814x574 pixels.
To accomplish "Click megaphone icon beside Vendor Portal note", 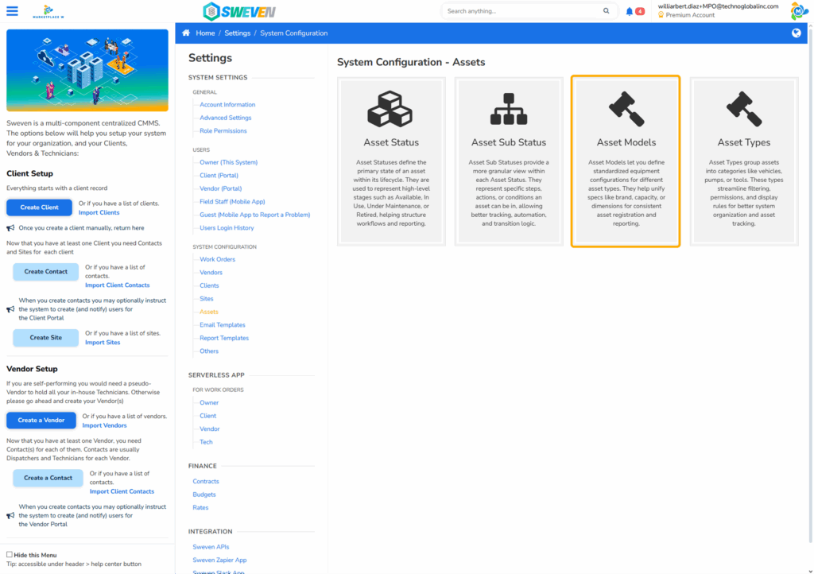I will tap(10, 515).
